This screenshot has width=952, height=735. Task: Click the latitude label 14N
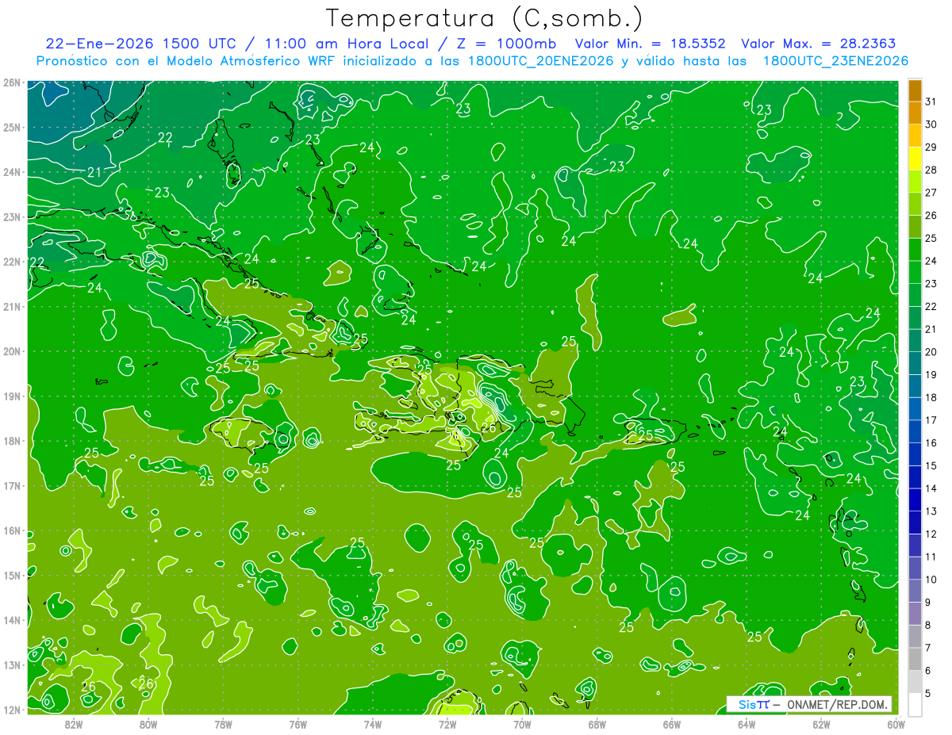[x=12, y=620]
